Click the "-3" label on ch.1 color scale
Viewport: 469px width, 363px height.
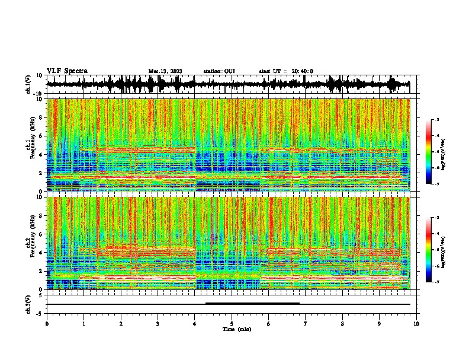click(437, 120)
